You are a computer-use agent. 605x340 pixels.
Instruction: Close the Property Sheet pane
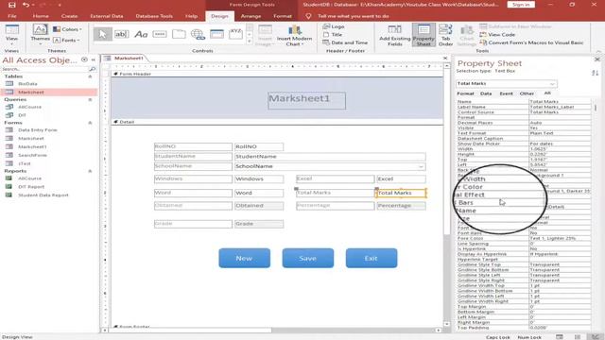click(596, 59)
